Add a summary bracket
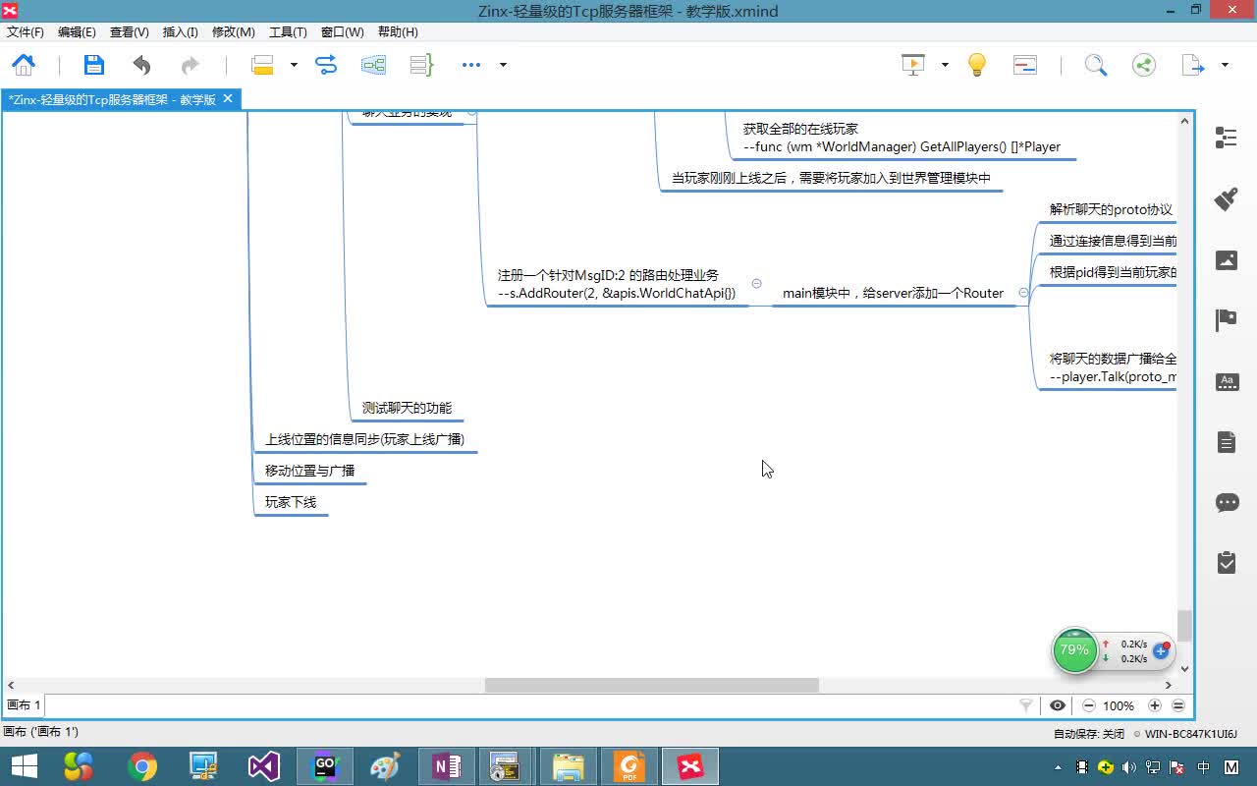1257x786 pixels. 421,65
